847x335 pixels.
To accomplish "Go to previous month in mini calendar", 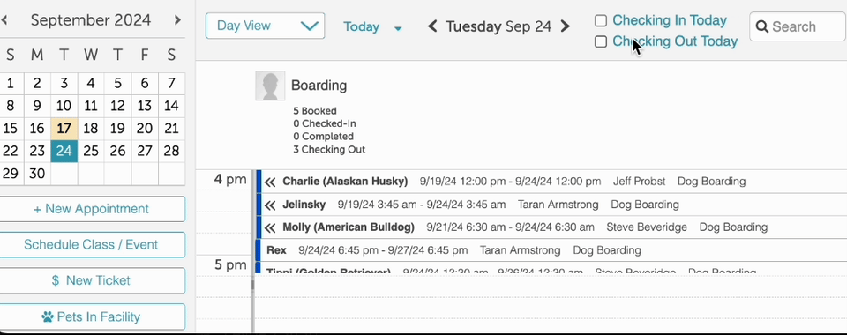I will coord(4,20).
